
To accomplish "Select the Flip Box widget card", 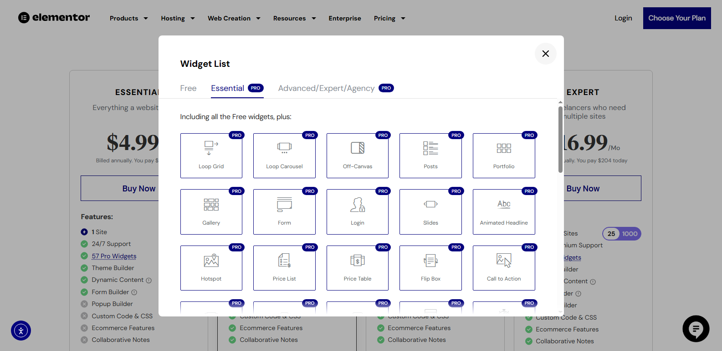I will (x=430, y=268).
